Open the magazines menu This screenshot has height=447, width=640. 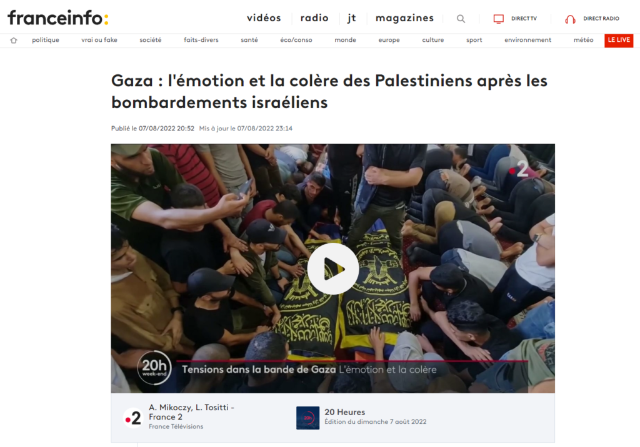404,18
